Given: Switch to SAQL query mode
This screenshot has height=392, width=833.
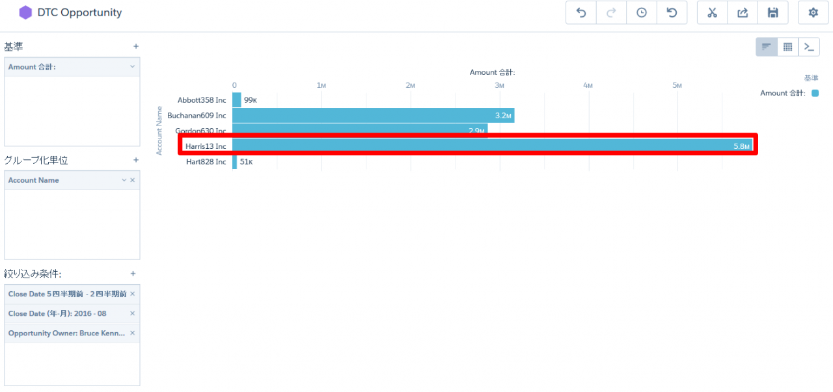Looking at the screenshot, I should coord(809,47).
